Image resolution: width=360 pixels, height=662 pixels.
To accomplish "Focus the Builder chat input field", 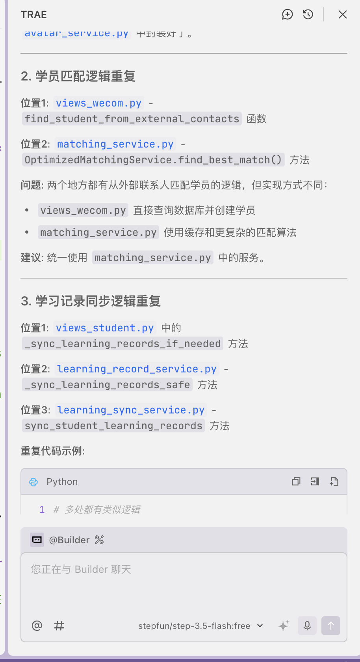I will click(x=184, y=584).
